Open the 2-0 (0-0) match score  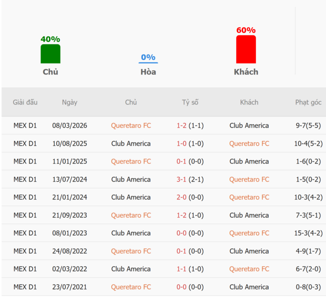click(x=190, y=197)
